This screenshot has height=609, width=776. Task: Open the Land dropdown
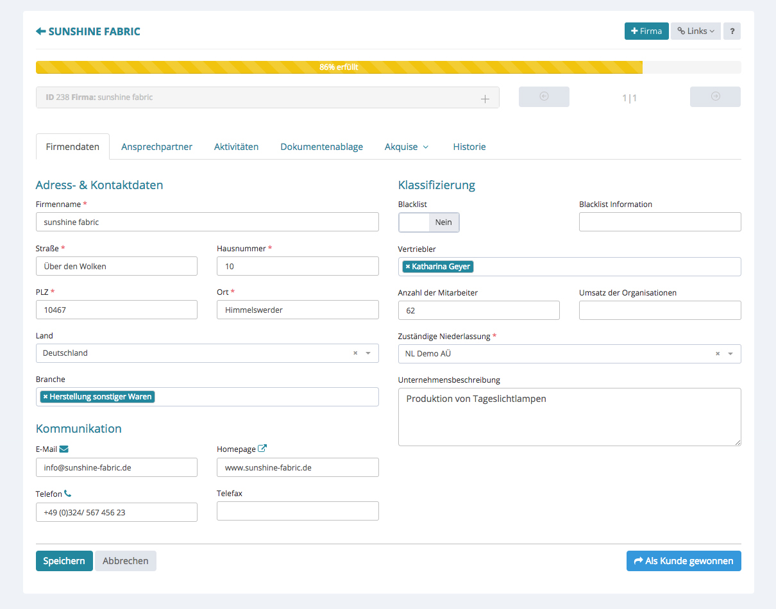tap(368, 353)
